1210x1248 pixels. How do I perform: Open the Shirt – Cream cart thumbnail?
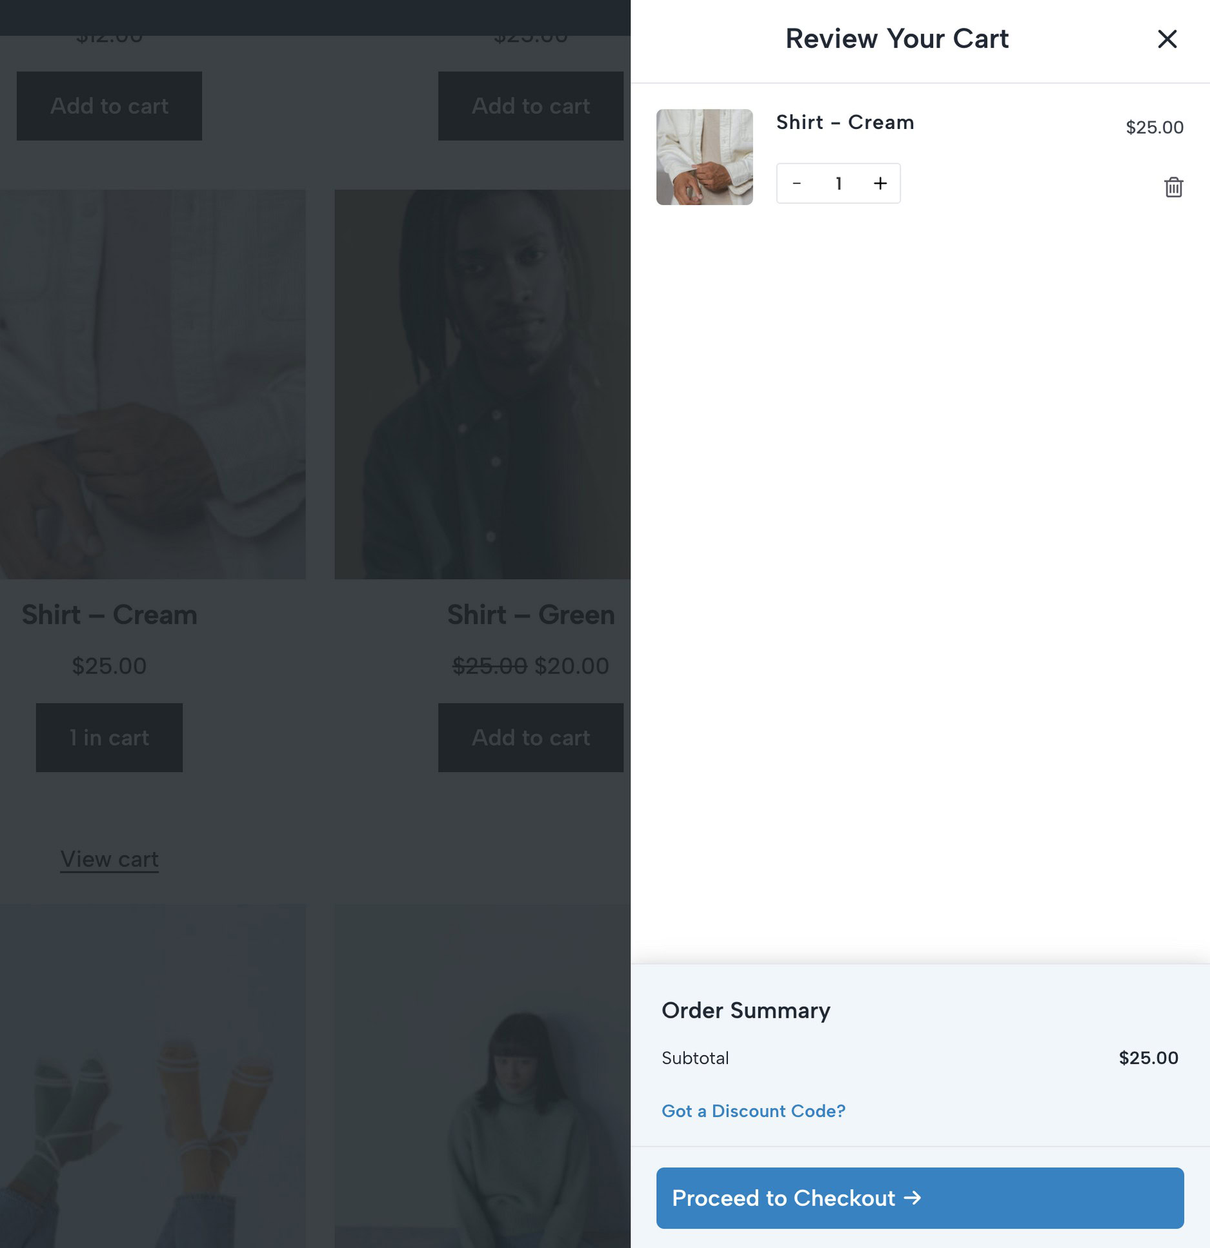704,157
